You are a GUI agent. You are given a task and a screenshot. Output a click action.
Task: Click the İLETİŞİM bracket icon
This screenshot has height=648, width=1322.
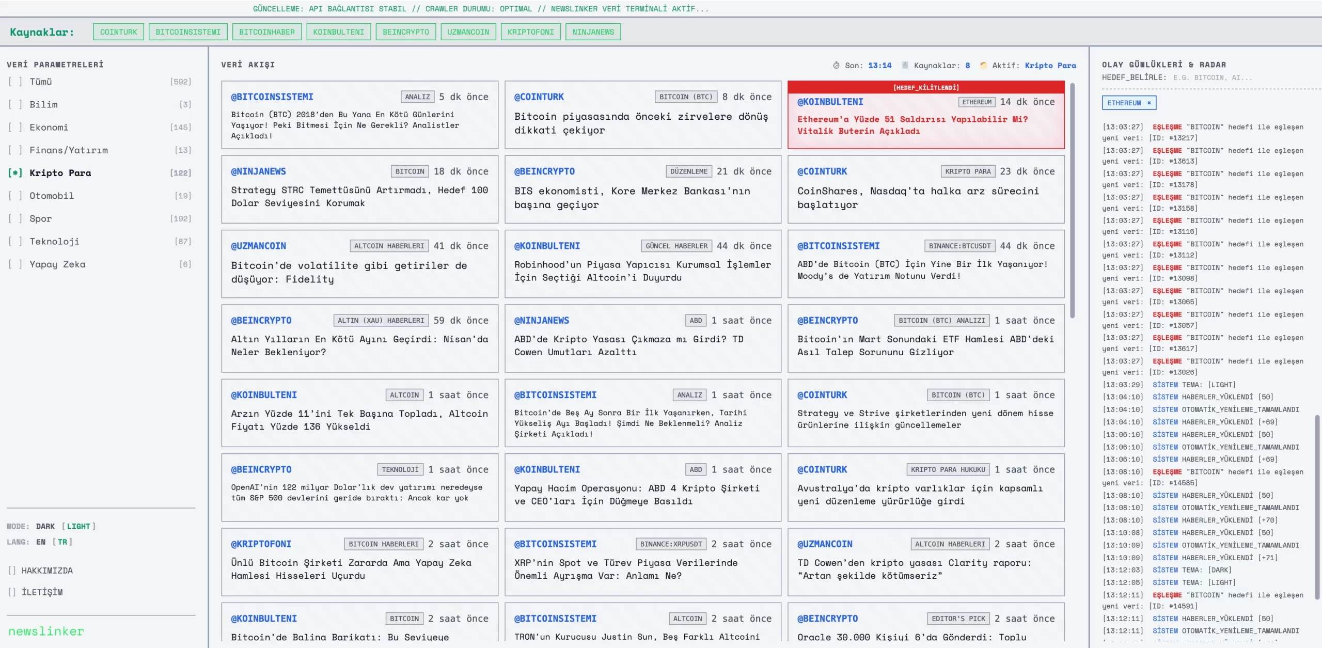[12, 592]
